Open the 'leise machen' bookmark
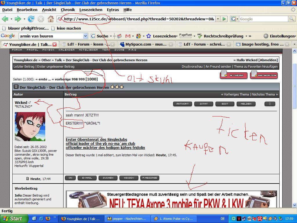Image resolution: width=297 pixels, height=223 pixels. coord(66,28)
